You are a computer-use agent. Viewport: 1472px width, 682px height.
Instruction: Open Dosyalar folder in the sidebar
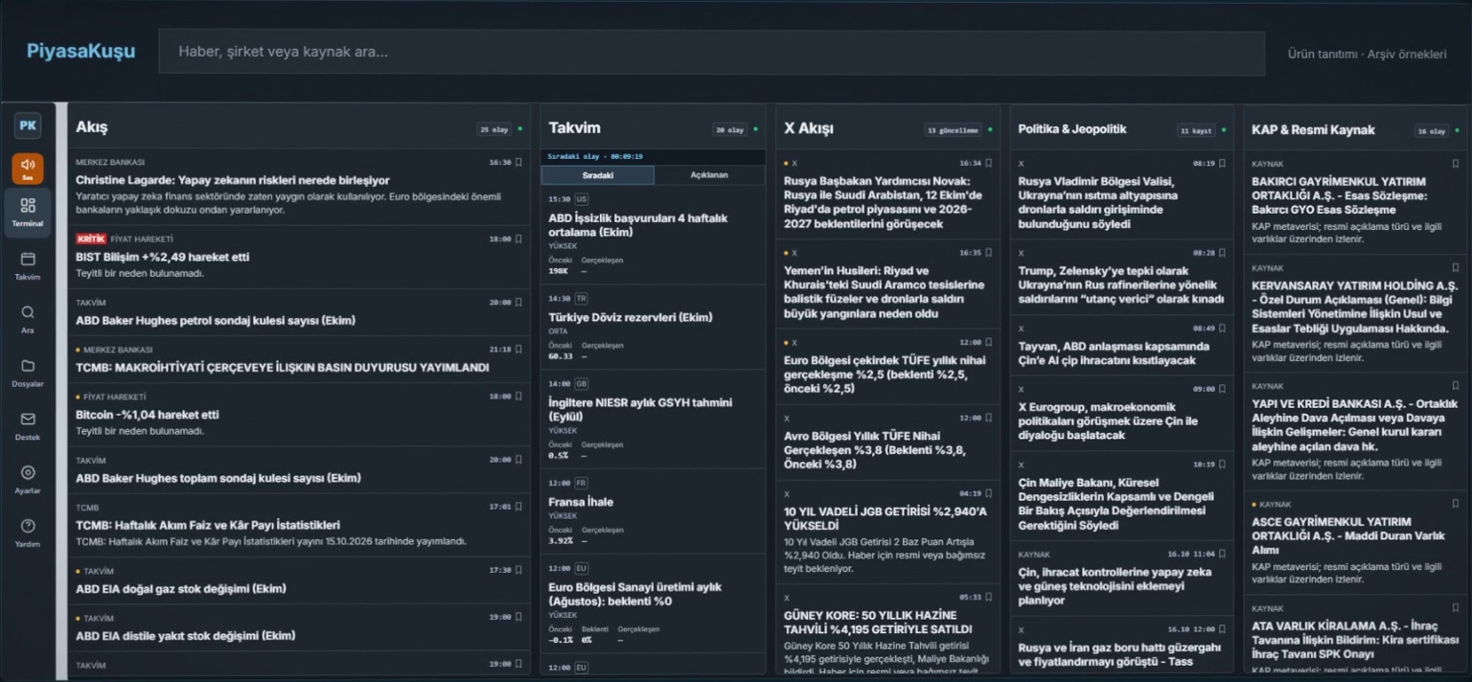coord(28,374)
